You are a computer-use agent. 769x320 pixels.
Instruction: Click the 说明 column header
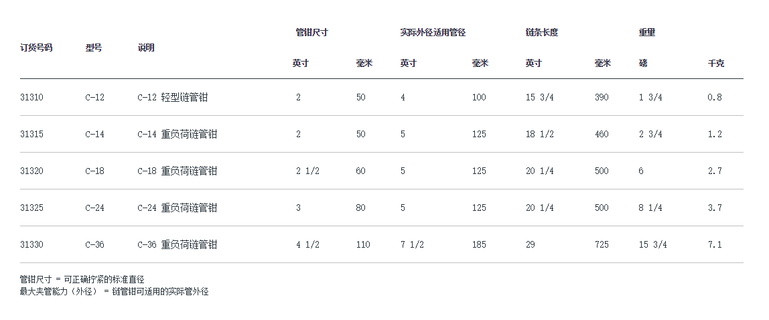[x=146, y=48]
